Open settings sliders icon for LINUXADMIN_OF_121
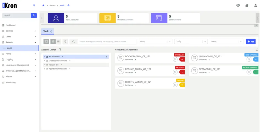This screenshot has height=132, width=260. 249,59
